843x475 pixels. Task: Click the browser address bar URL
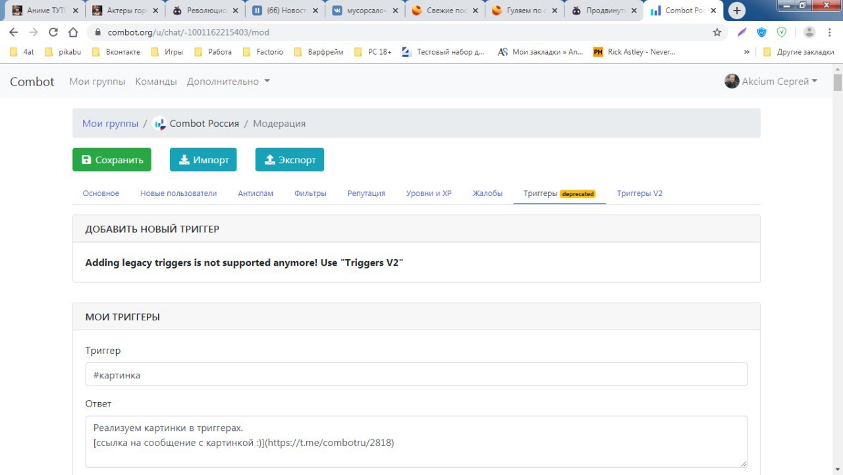(x=188, y=32)
